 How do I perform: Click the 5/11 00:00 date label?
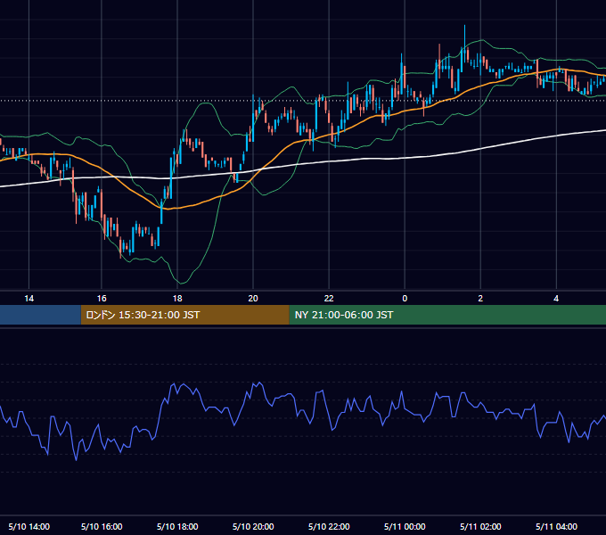click(405, 527)
